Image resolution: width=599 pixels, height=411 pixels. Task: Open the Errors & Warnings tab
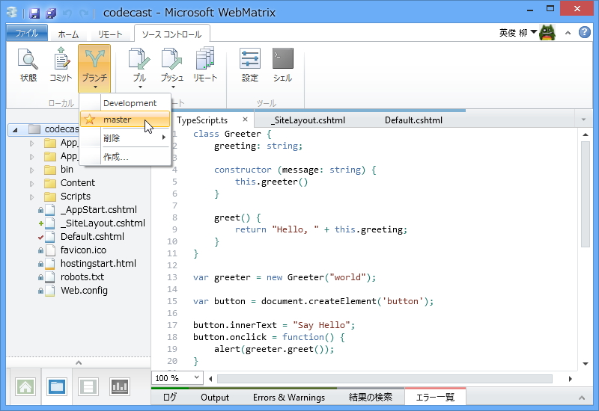(x=289, y=398)
